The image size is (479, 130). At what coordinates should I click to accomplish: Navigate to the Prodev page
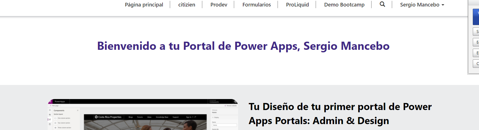(x=219, y=5)
